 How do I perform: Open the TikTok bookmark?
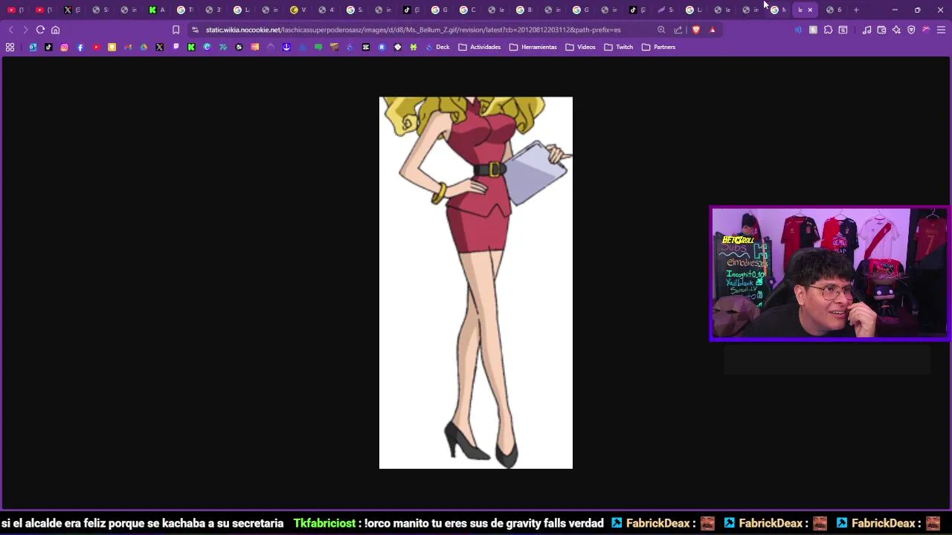coord(48,47)
